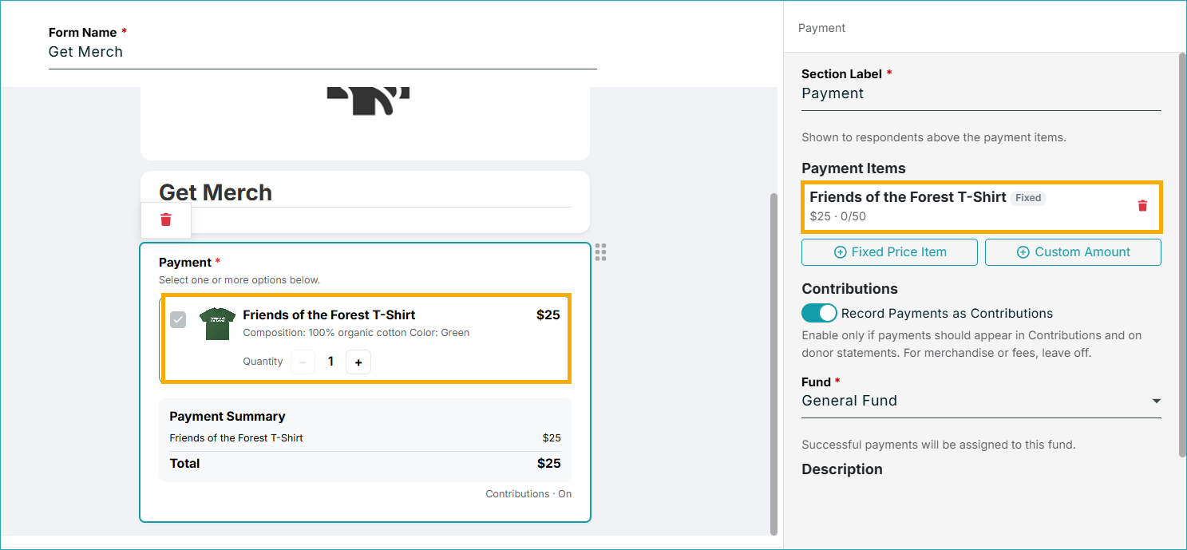Increase quantity with the plus button

358,362
